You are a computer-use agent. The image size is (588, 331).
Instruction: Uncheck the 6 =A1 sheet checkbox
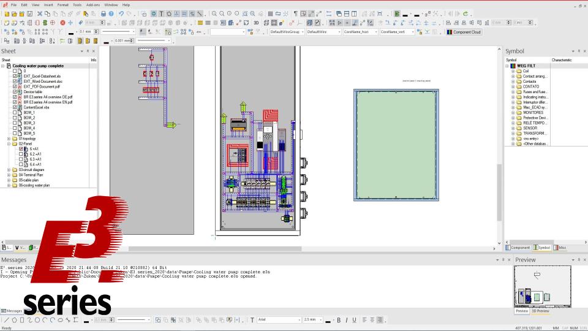point(21,149)
